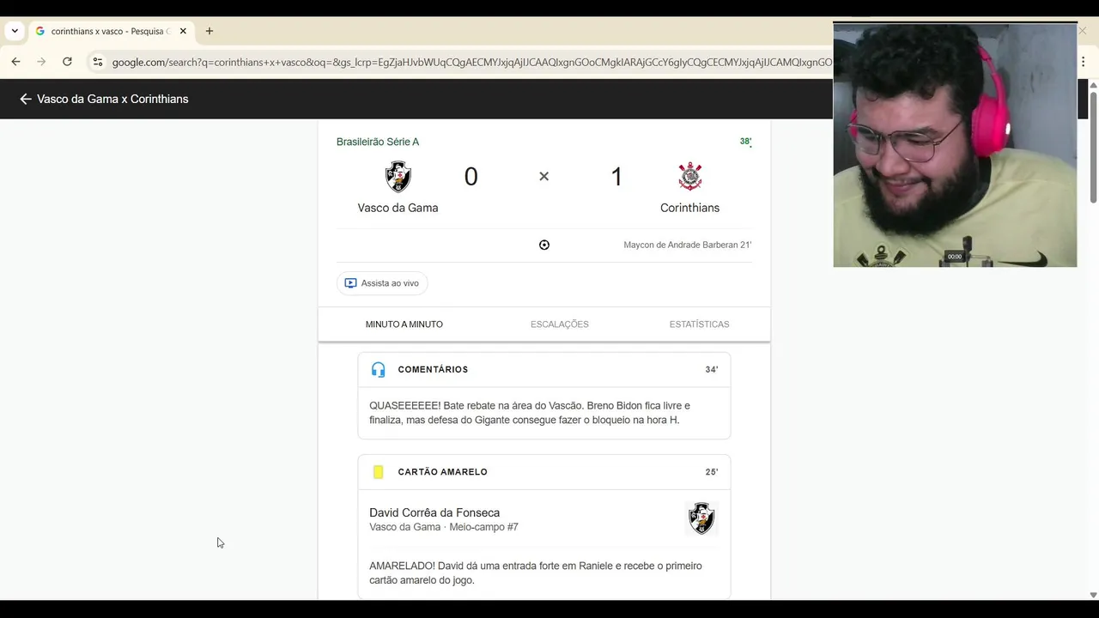Click Vasco score 0
The width and height of the screenshot is (1099, 618).
(x=471, y=177)
